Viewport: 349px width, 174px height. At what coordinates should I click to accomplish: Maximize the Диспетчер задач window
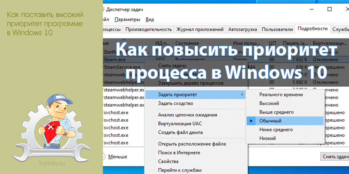[330, 9]
